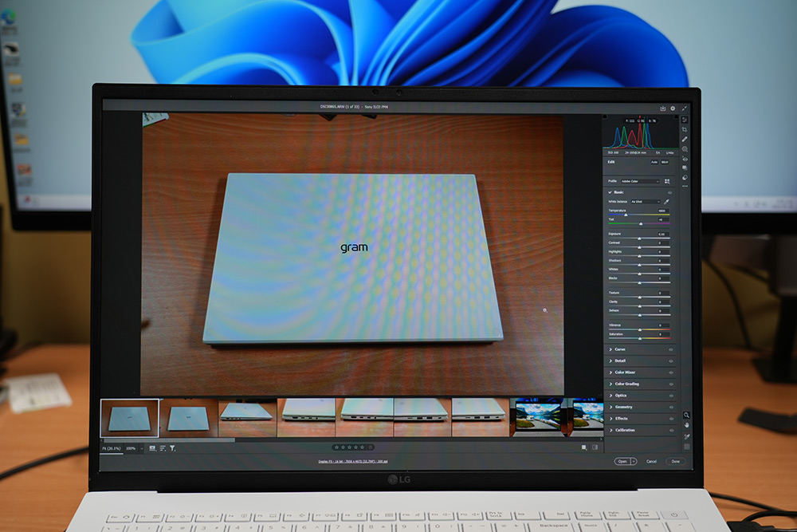Expand the Calibration panel
Image resolution: width=797 pixels, height=532 pixels.
click(611, 430)
